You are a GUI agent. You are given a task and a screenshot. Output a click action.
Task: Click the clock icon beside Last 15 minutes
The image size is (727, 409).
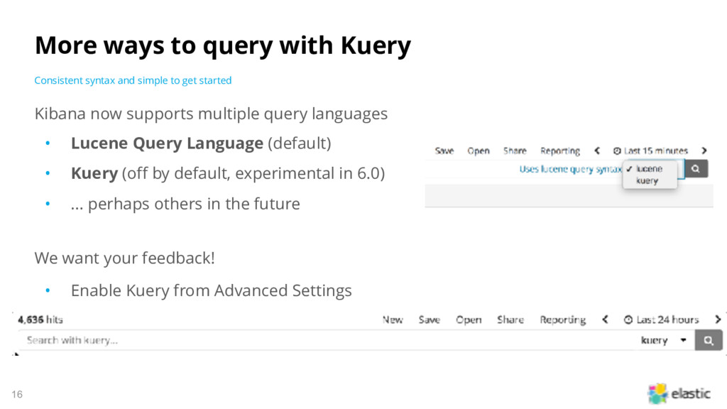click(617, 151)
